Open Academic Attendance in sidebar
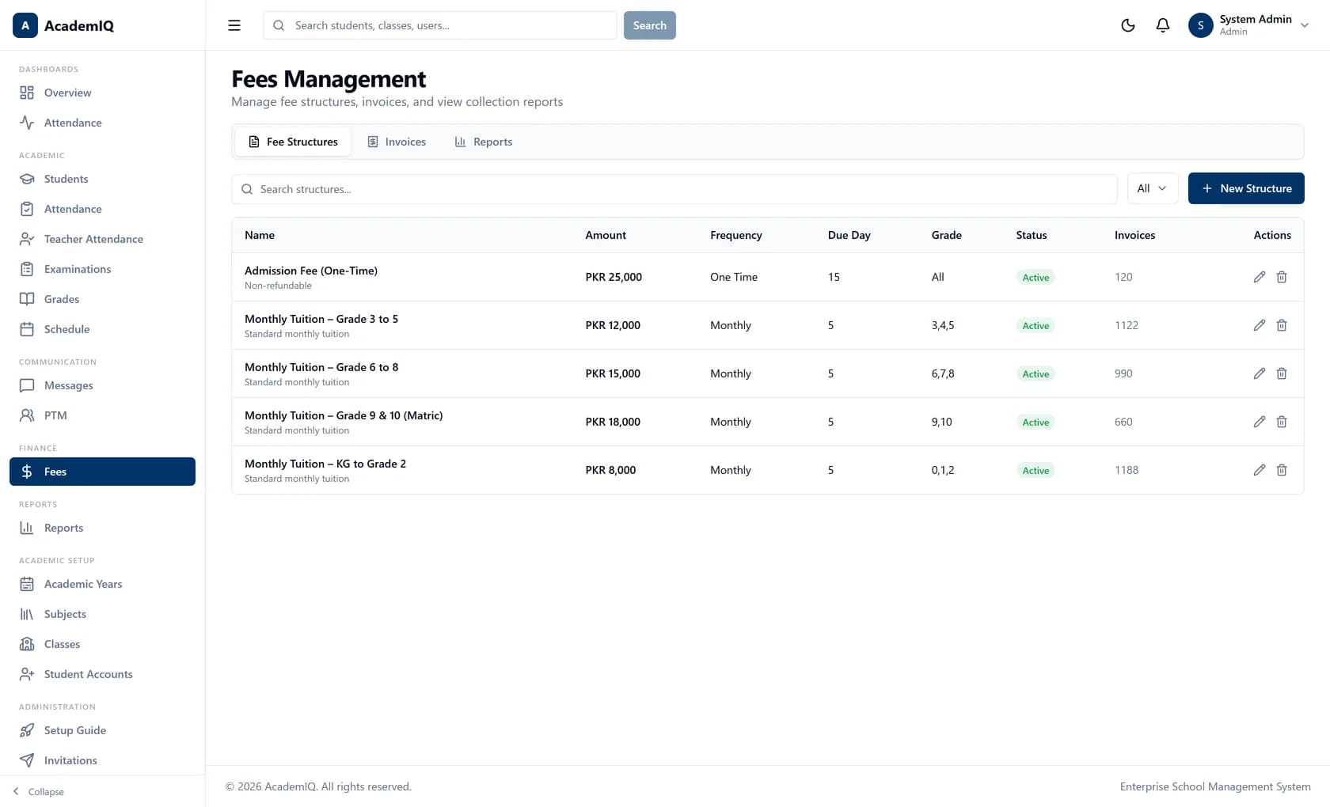Viewport: 1330px width, 807px height. coord(102,209)
